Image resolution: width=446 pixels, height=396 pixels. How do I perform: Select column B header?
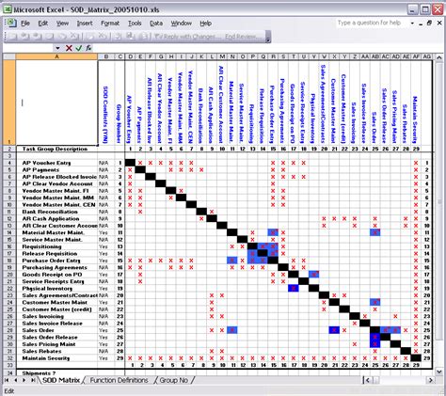(x=106, y=56)
